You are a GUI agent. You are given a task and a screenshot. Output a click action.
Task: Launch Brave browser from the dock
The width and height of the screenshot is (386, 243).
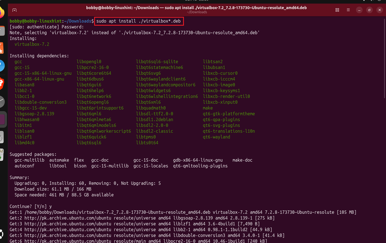pos(1,84)
